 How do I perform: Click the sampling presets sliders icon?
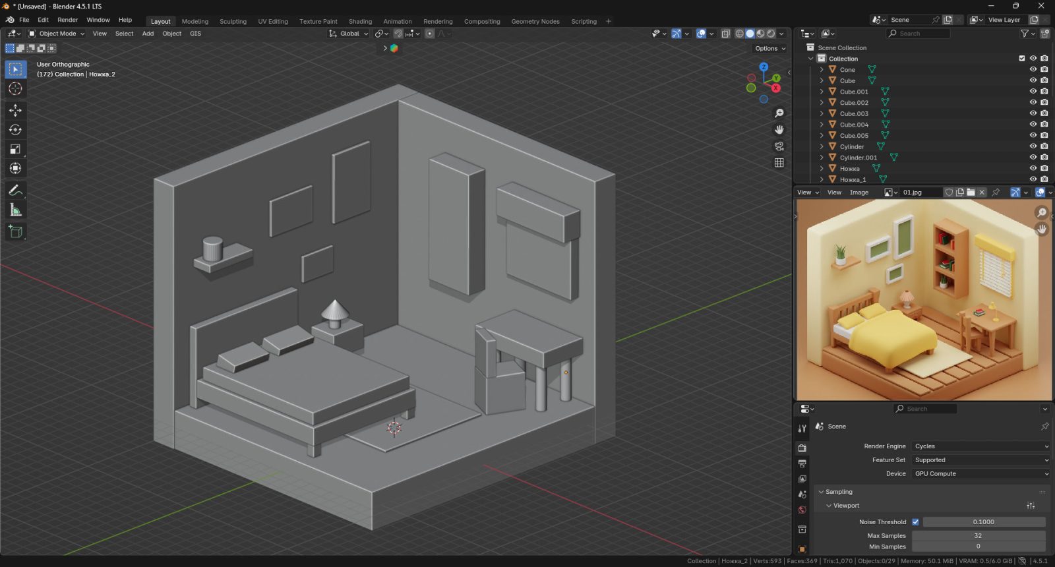pos(1031,506)
